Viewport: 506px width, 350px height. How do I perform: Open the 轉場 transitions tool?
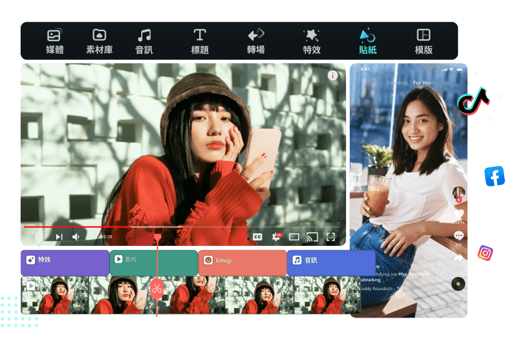[255, 41]
